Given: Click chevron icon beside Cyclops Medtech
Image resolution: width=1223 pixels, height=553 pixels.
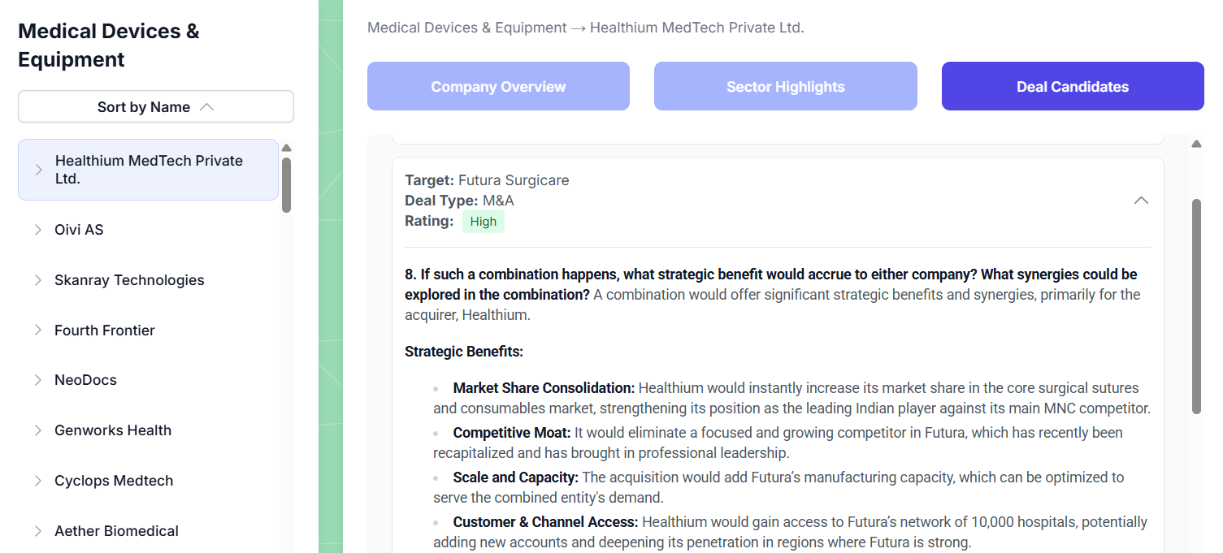Looking at the screenshot, I should pos(37,481).
